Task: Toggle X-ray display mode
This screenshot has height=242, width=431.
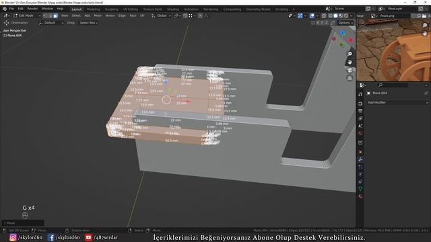Action: pyautogui.click(x=324, y=15)
